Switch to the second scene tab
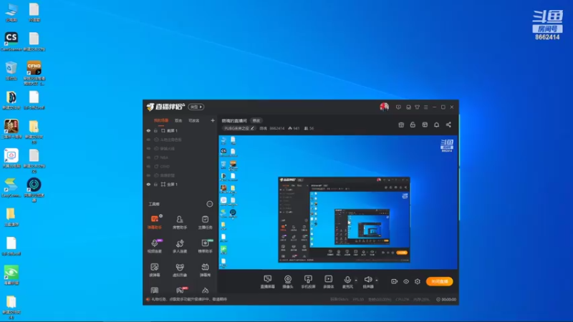 click(178, 120)
